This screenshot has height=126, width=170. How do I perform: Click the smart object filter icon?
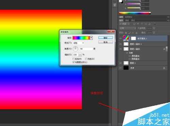(x=150, y=24)
